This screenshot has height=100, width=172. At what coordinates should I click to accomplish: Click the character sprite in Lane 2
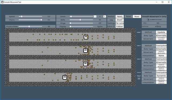click(x=85, y=50)
